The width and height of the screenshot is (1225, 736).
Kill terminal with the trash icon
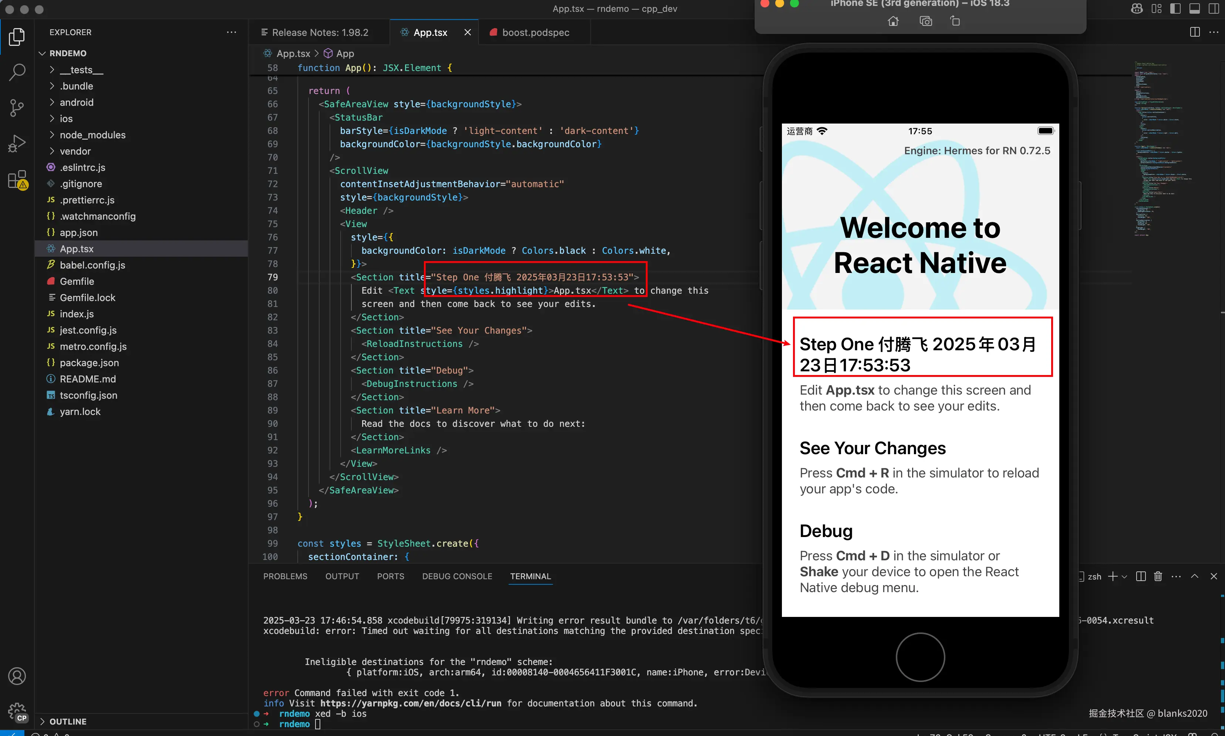1158,576
